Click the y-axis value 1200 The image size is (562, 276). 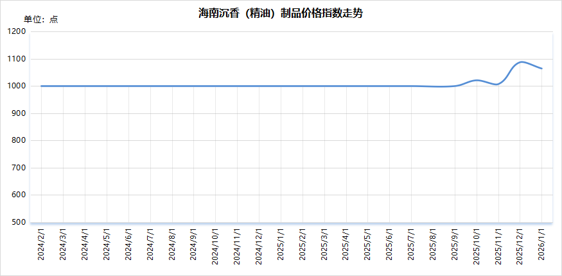pyautogui.click(x=17, y=32)
